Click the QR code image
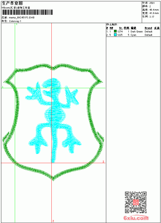The width and height of the screenshot is (161, 223). (136, 202)
